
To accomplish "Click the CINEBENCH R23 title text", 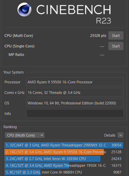I will (x=74, y=14).
